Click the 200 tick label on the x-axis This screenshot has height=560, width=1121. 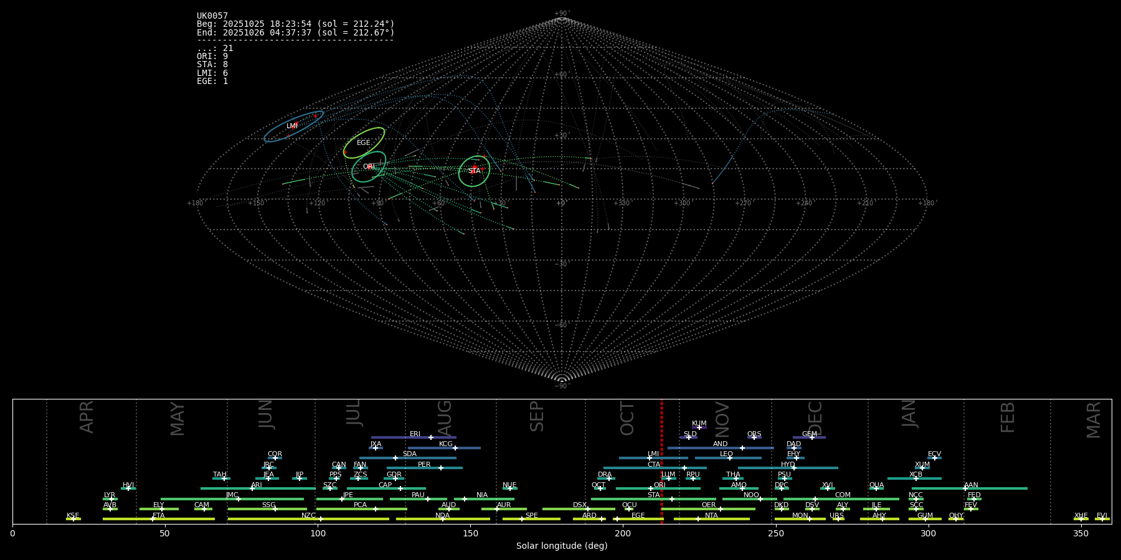623,533
